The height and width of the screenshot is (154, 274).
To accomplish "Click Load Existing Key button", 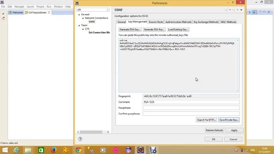I will click(178, 30).
